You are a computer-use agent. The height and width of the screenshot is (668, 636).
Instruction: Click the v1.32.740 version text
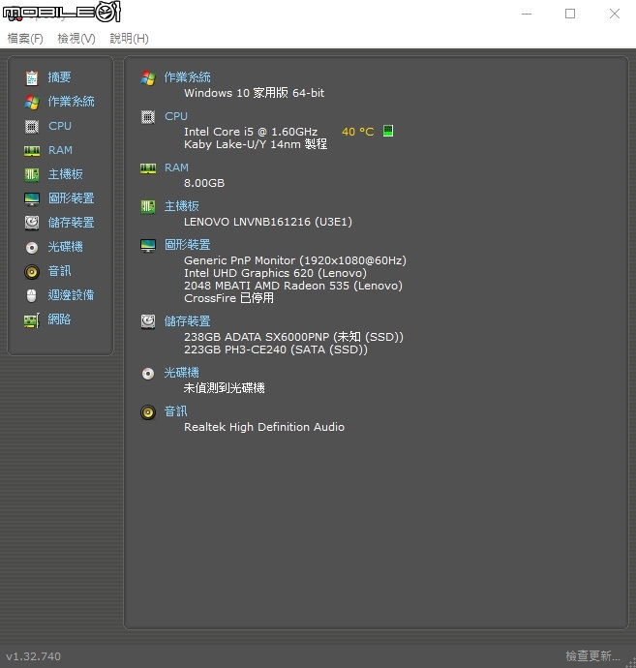click(x=34, y=656)
